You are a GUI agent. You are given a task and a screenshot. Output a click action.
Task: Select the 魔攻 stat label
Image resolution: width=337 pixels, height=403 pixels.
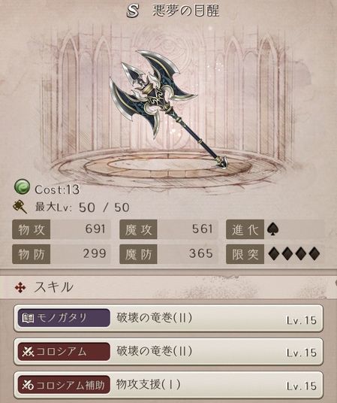tap(138, 229)
